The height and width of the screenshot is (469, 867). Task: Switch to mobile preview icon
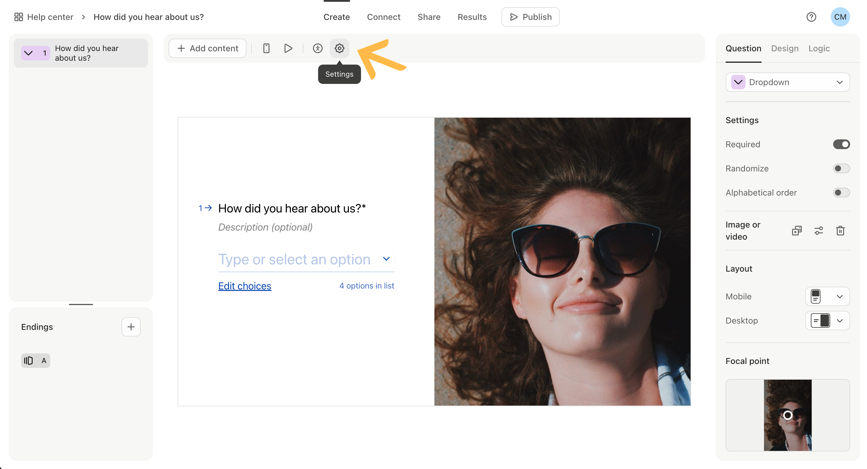tap(266, 48)
